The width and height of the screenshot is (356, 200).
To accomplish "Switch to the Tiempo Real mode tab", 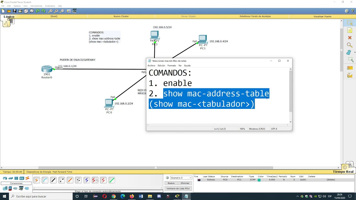I will click(x=343, y=172).
